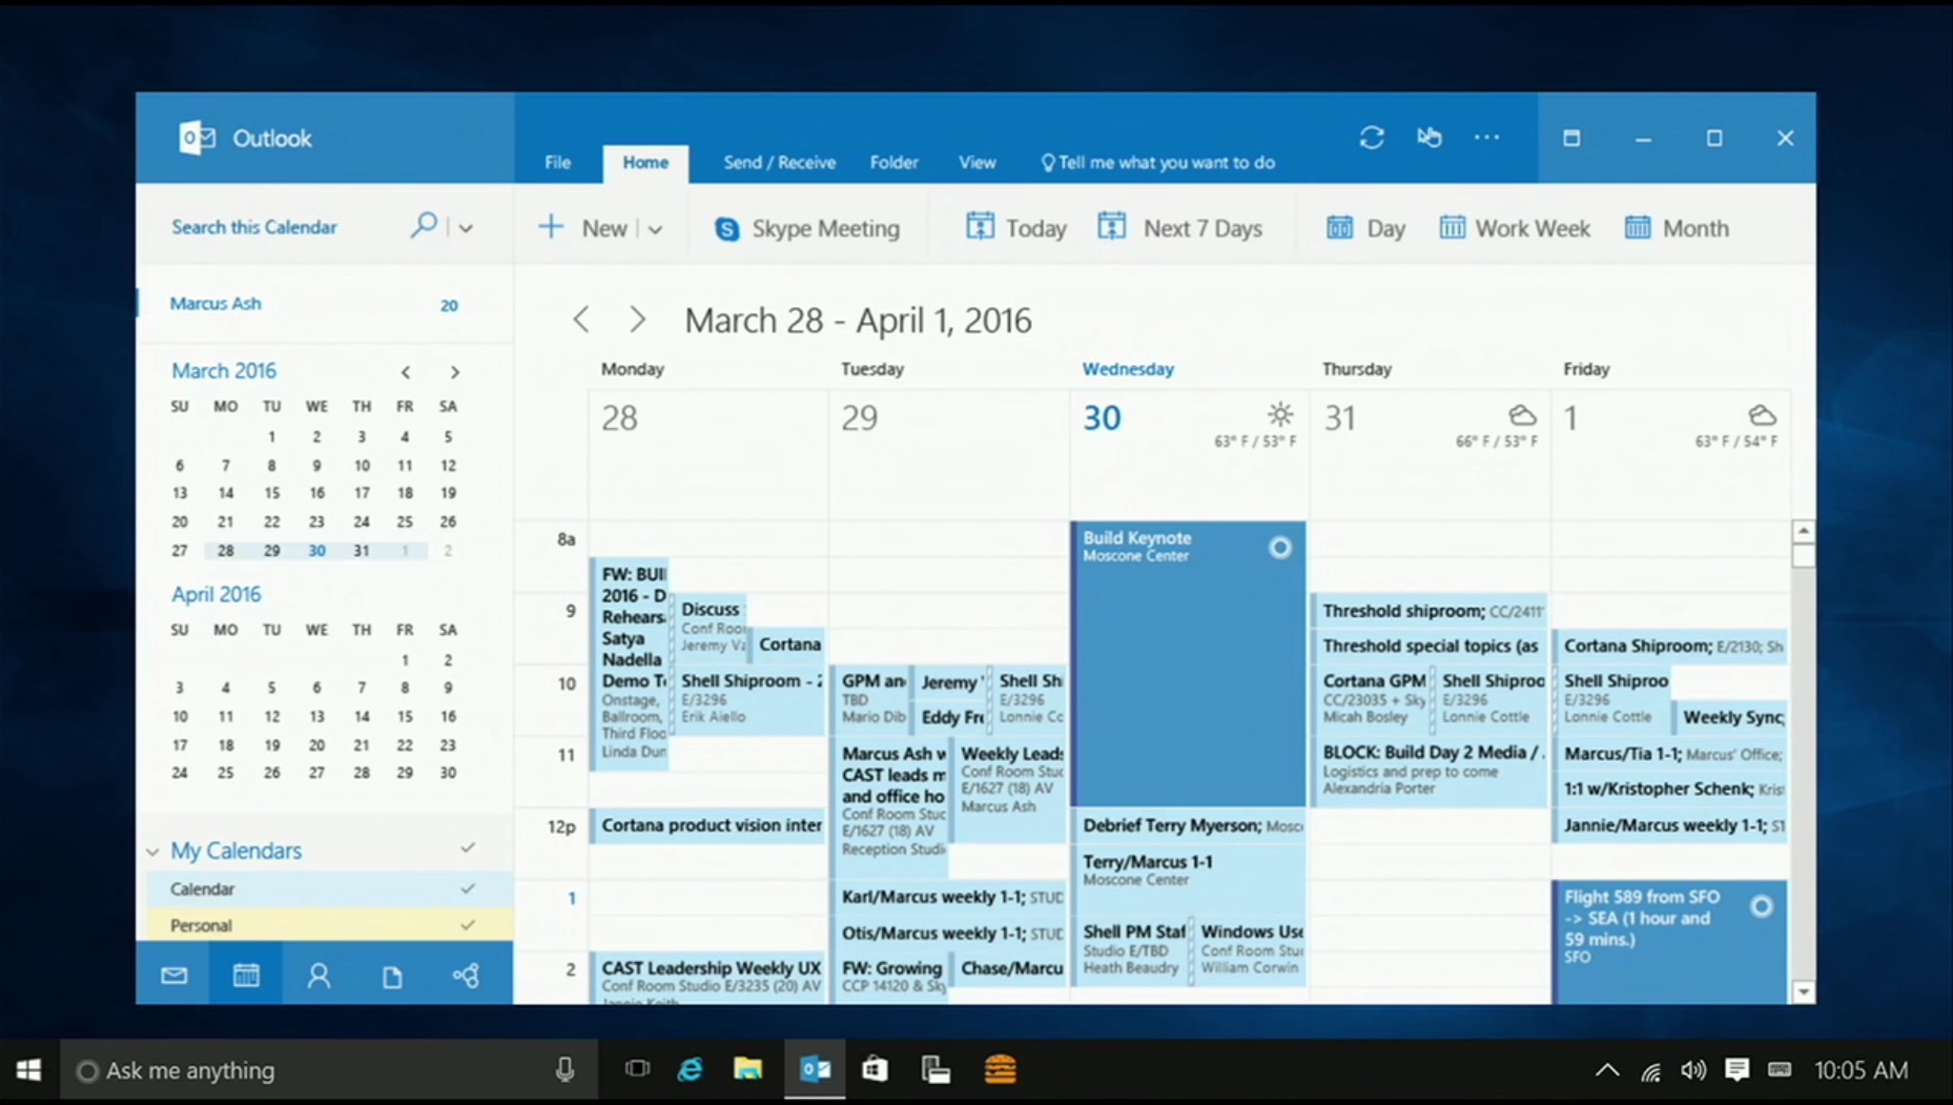1953x1105 pixels.
Task: Click the share/groups icon in navigation bar
Action: [465, 975]
